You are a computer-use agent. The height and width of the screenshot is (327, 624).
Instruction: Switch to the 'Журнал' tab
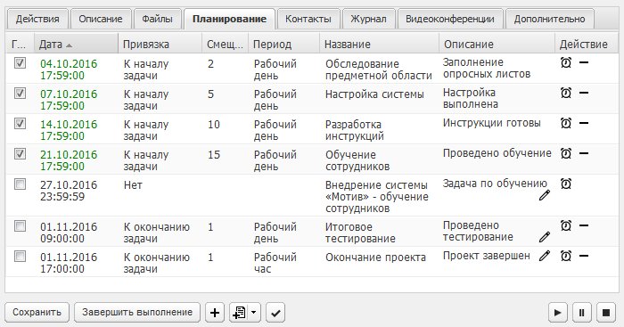[x=368, y=19]
